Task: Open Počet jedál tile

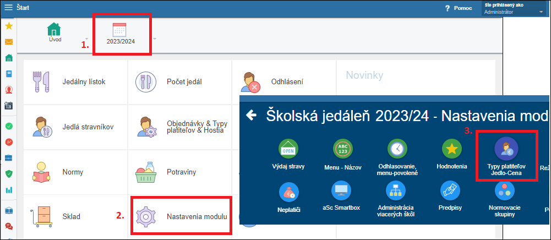Action: [x=179, y=82]
